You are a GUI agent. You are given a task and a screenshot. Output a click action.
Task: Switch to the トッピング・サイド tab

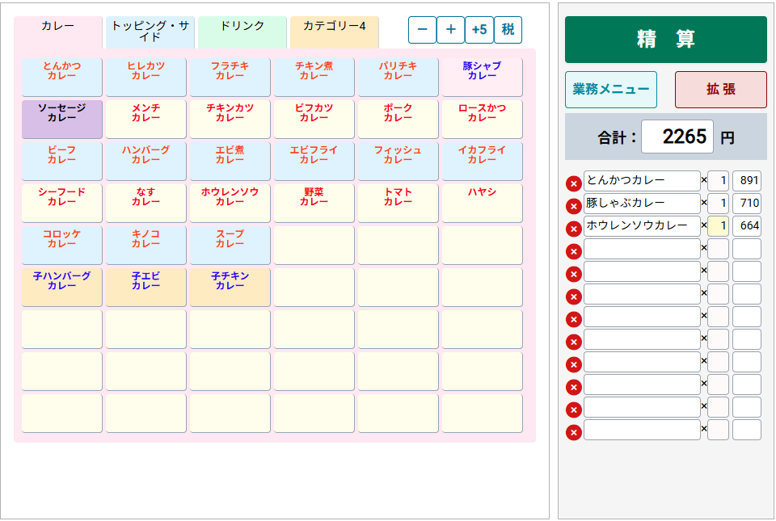144,29
